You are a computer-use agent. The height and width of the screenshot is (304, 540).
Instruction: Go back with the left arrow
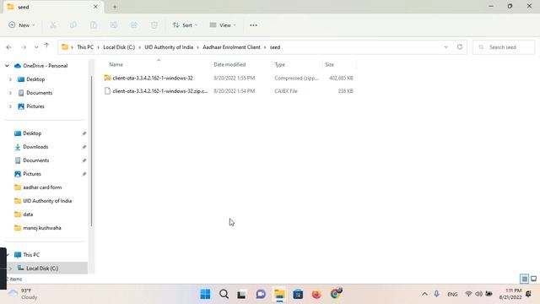pos(9,47)
